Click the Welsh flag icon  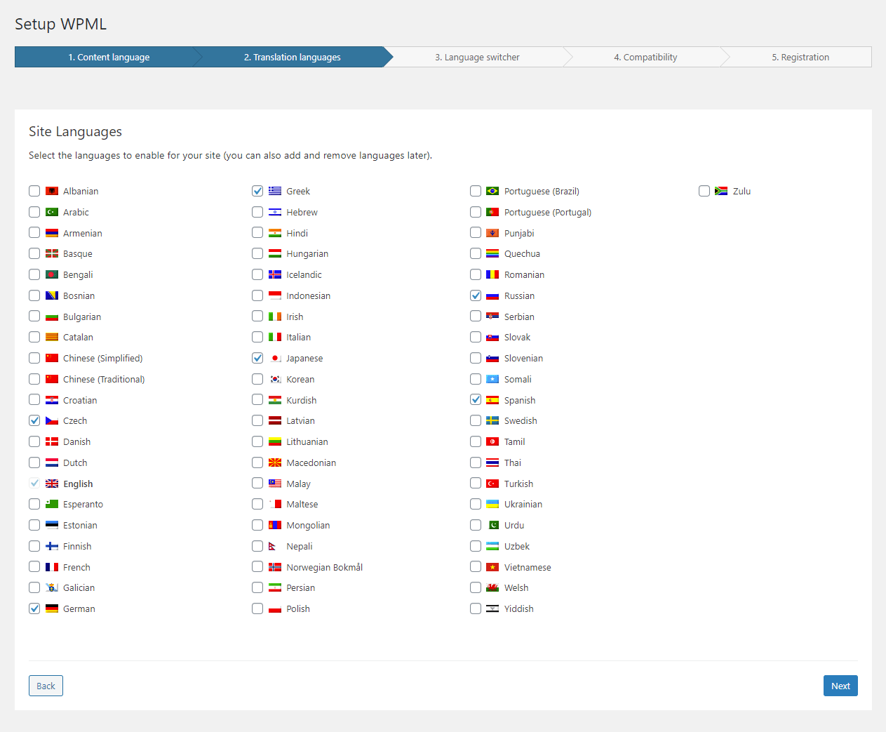[493, 587]
